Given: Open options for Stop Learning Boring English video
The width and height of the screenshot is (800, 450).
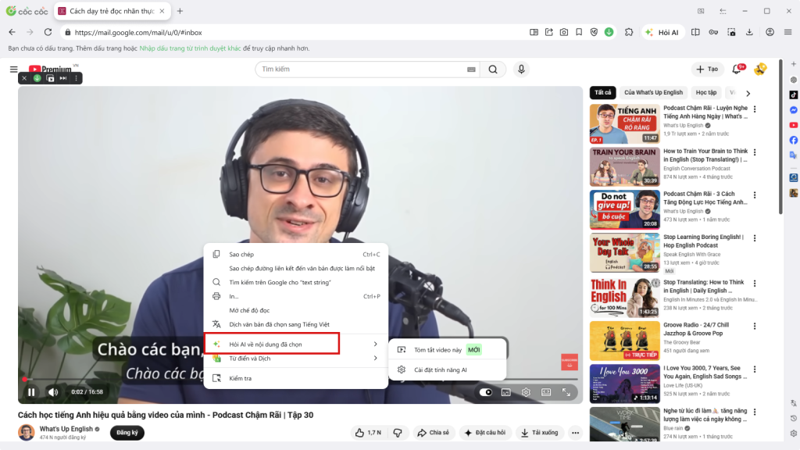Looking at the screenshot, I should click(755, 238).
